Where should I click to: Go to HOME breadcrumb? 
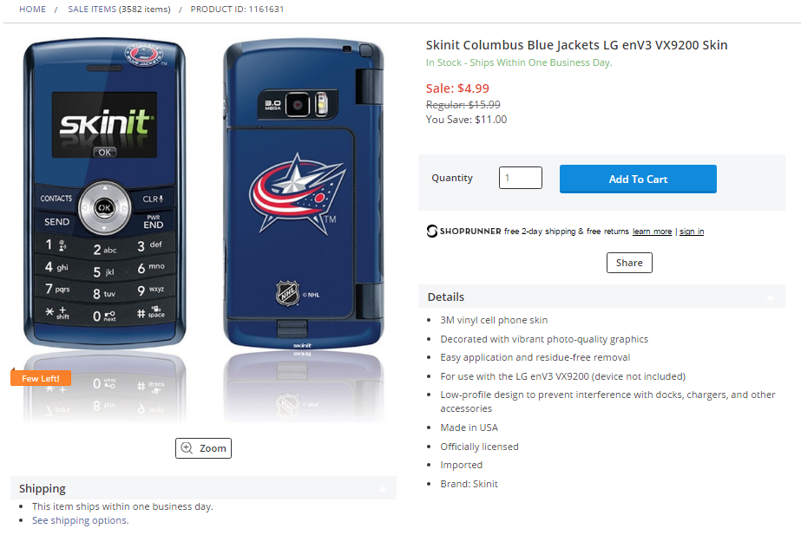tap(32, 10)
